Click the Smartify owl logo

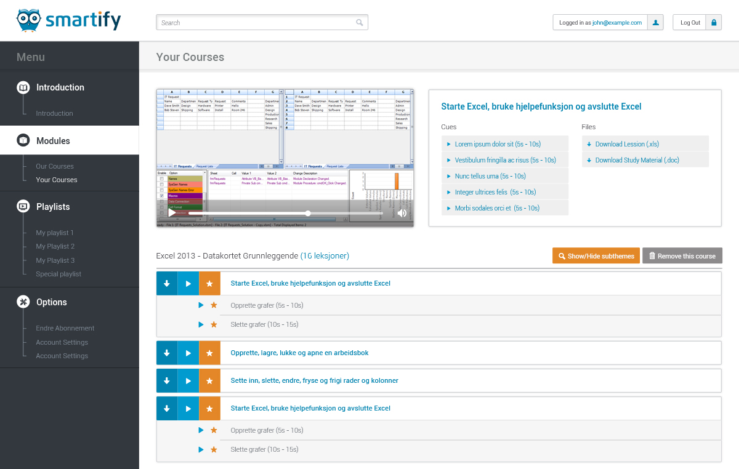coord(28,20)
